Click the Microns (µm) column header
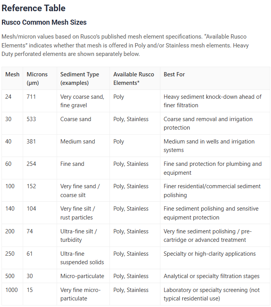This screenshot has width=271, height=307. coord(37,79)
